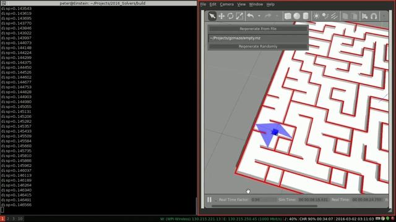The image size is (396, 222).
Task: Switch to workspace 1
Action: [2, 219]
